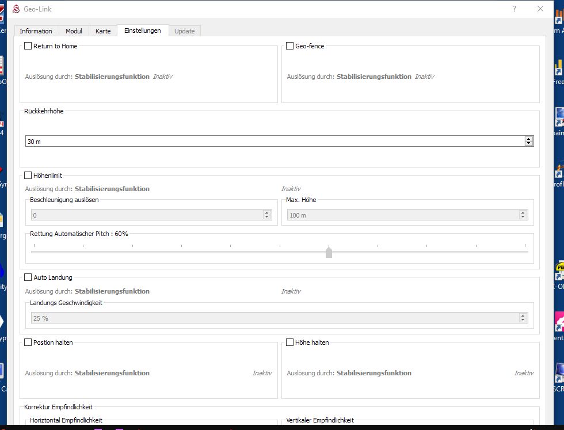Switch to the Information tab
The height and width of the screenshot is (430, 564).
(36, 31)
